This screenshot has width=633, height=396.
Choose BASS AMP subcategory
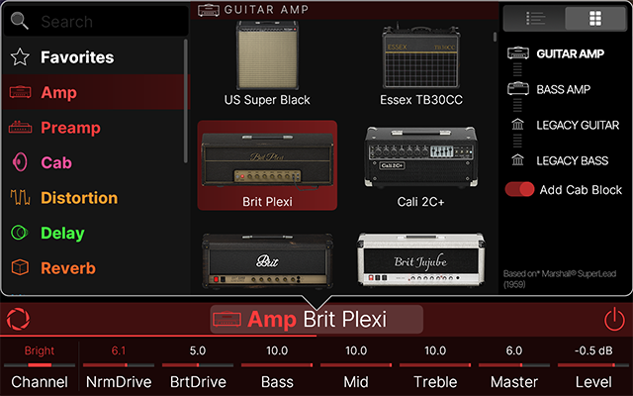pyautogui.click(x=563, y=89)
